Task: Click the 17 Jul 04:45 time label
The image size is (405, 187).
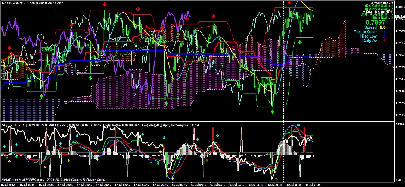Action: click(84, 185)
